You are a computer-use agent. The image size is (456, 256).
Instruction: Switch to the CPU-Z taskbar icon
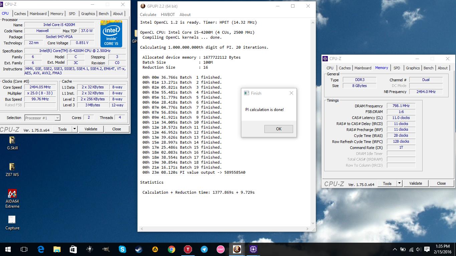(253, 249)
